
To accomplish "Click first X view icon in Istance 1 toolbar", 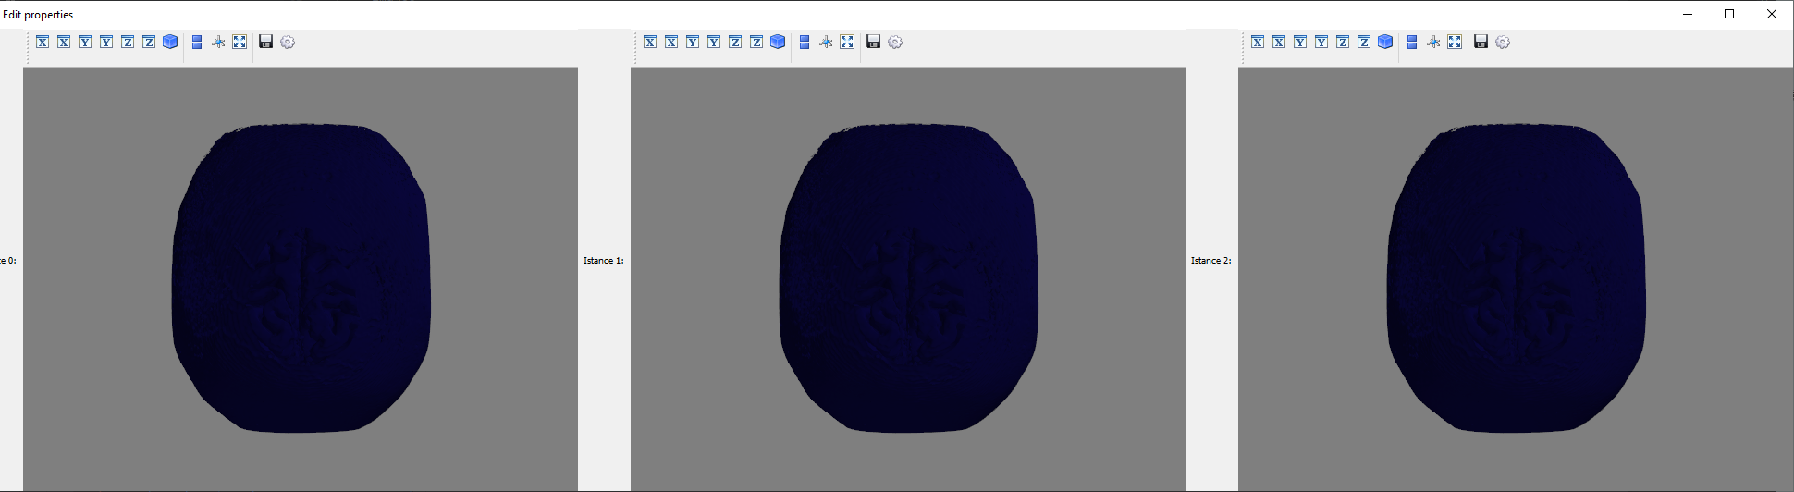I will point(650,42).
